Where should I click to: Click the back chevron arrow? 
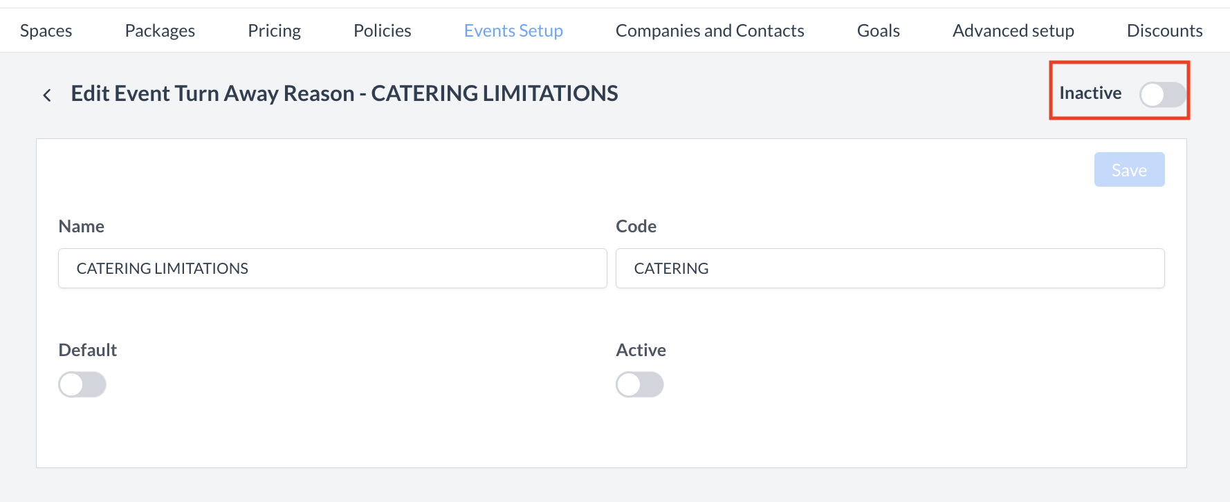[x=46, y=94]
